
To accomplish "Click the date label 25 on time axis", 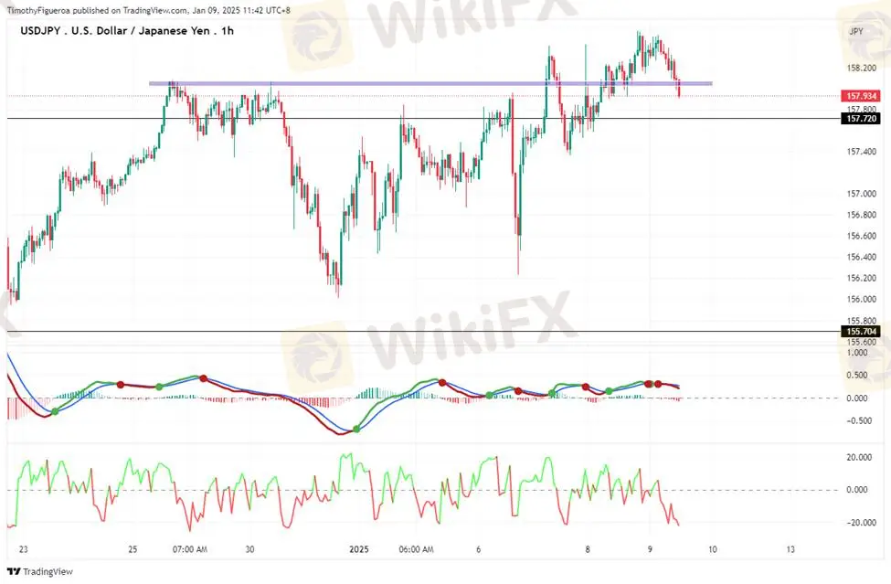I will pos(133,549).
